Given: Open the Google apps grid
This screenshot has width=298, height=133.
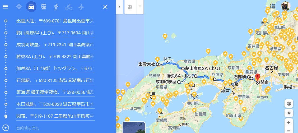Looking at the screenshot, I should point(272,6).
